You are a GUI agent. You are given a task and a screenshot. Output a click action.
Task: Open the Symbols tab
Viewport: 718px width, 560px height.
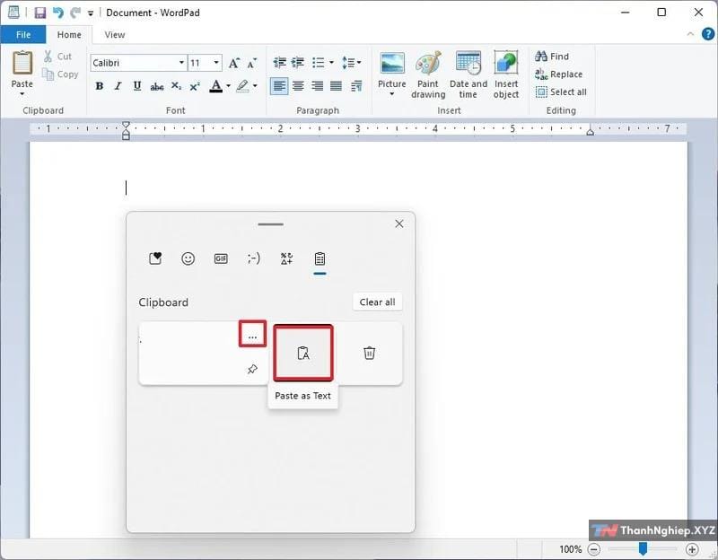[x=286, y=258]
